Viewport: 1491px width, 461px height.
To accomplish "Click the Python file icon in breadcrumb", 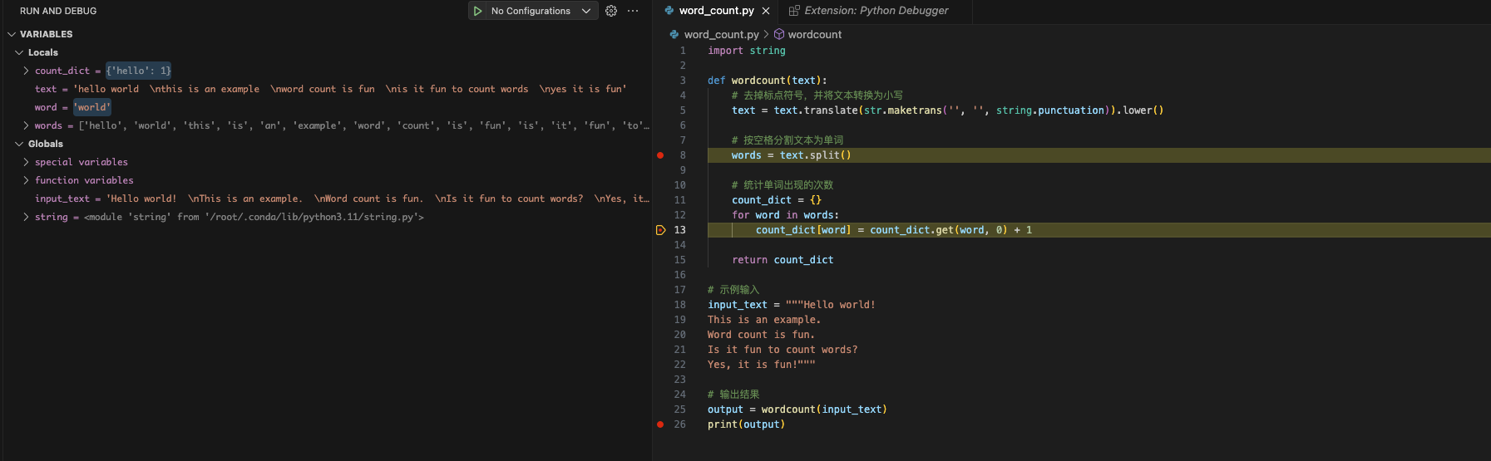I will [674, 34].
